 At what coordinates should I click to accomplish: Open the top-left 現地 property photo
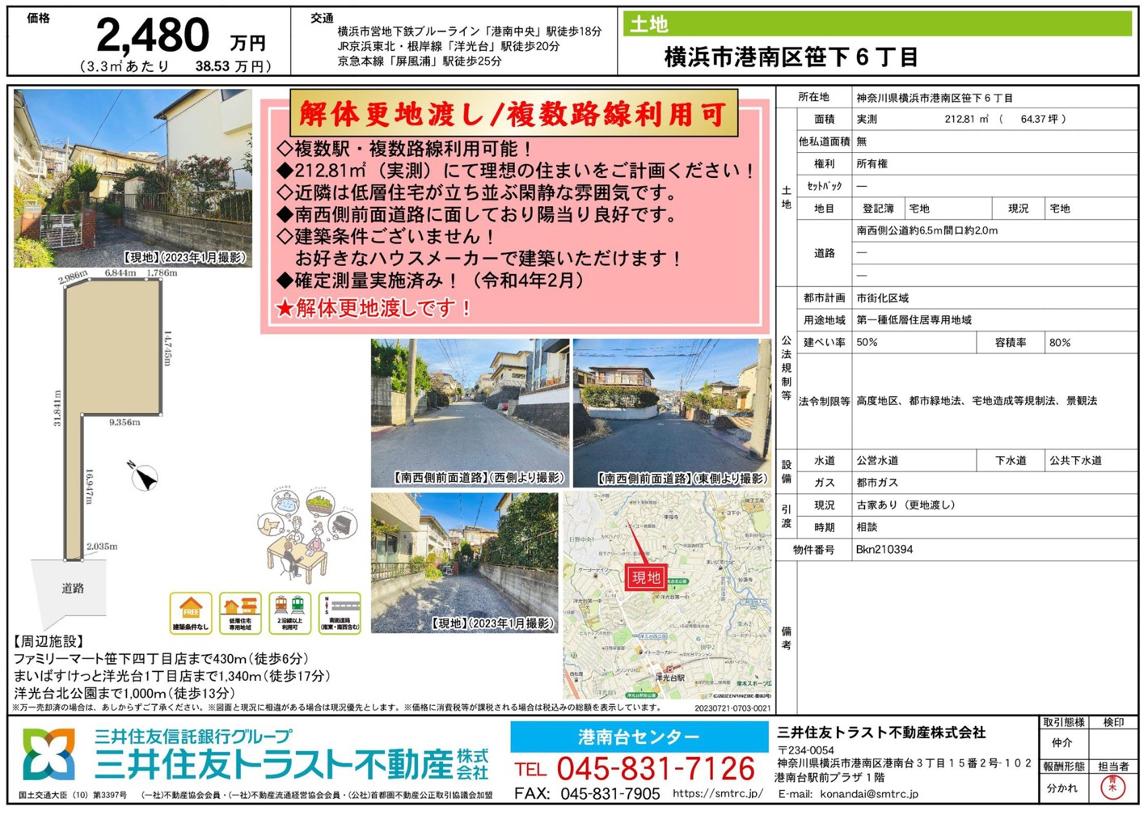133,178
